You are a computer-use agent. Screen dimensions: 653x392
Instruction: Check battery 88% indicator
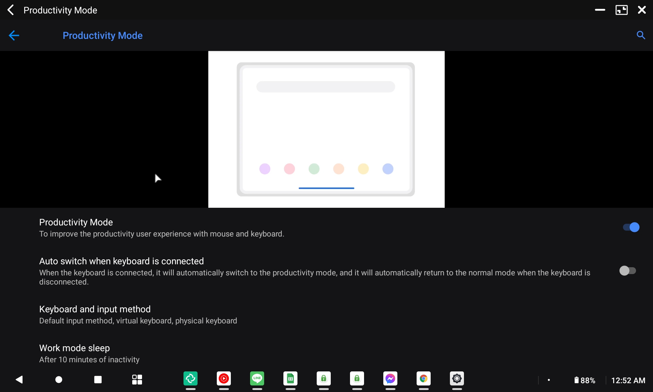(585, 380)
